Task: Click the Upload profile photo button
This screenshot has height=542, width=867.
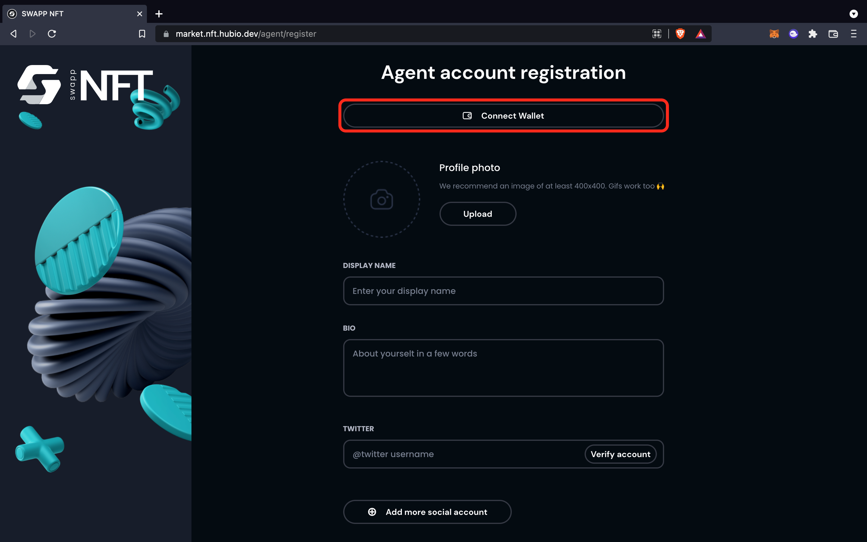Action: [477, 214]
